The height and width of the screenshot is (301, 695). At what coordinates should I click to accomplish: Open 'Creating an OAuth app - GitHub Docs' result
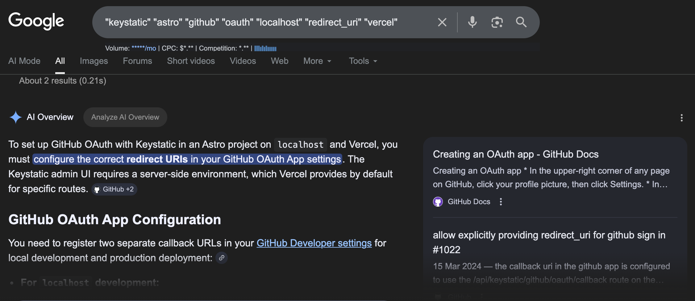click(x=516, y=154)
